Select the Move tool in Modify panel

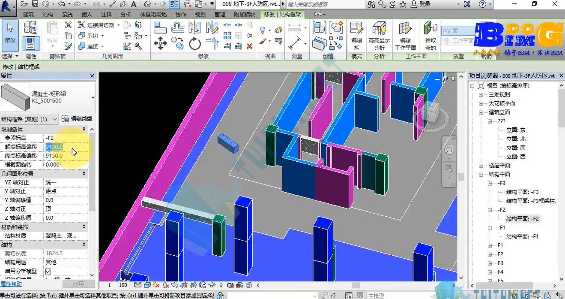(x=160, y=43)
